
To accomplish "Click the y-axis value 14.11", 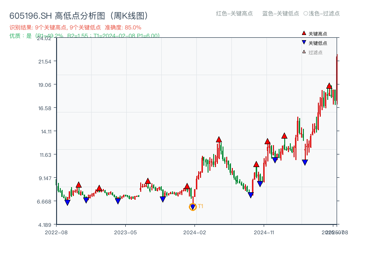I will (46, 132).
